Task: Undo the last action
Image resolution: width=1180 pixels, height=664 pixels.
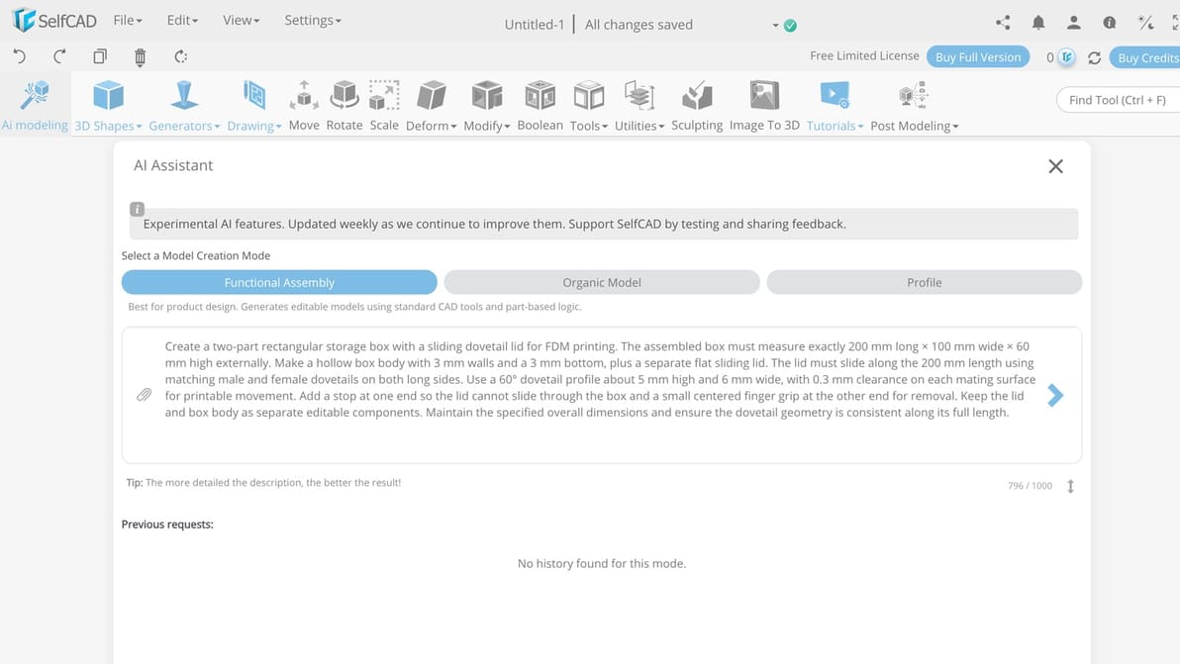Action: point(20,56)
